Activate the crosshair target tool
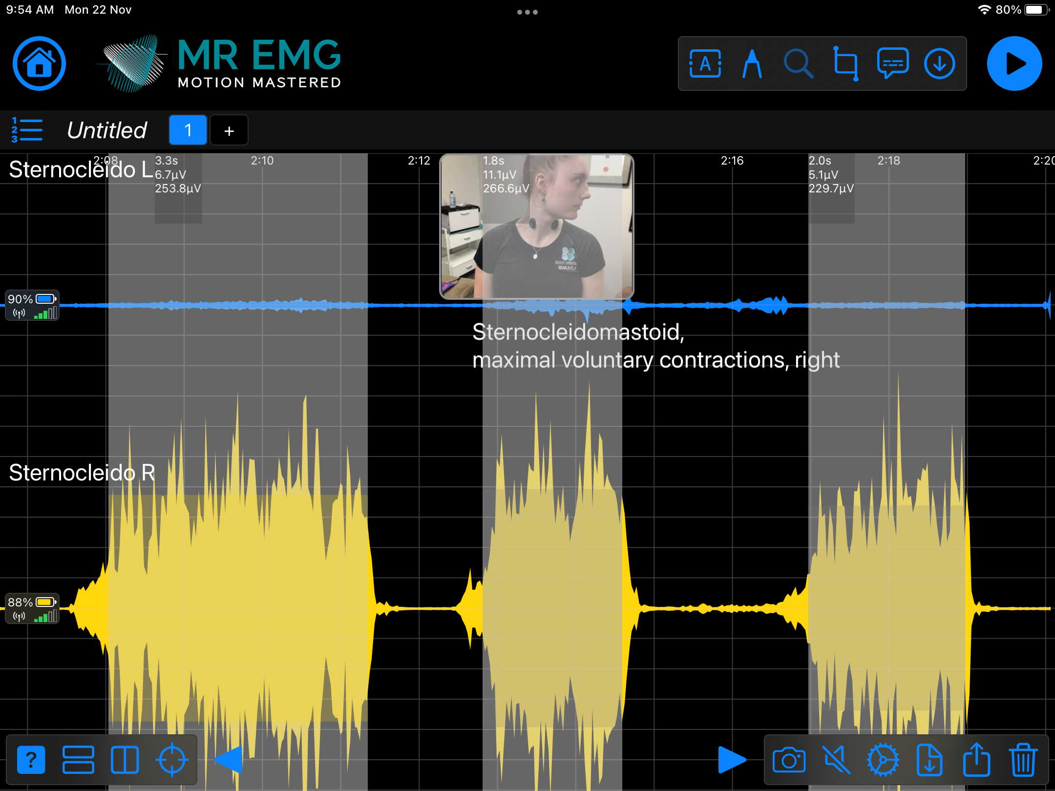Viewport: 1055px width, 791px height. tap(172, 760)
